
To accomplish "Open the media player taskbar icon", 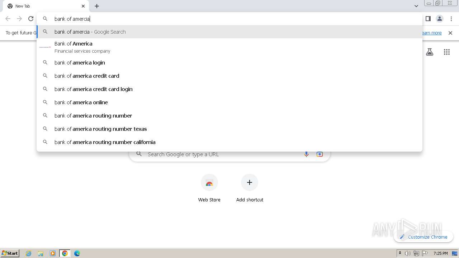I will coord(53,253).
